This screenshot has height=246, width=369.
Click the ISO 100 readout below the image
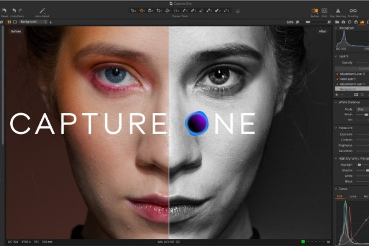point(13,242)
